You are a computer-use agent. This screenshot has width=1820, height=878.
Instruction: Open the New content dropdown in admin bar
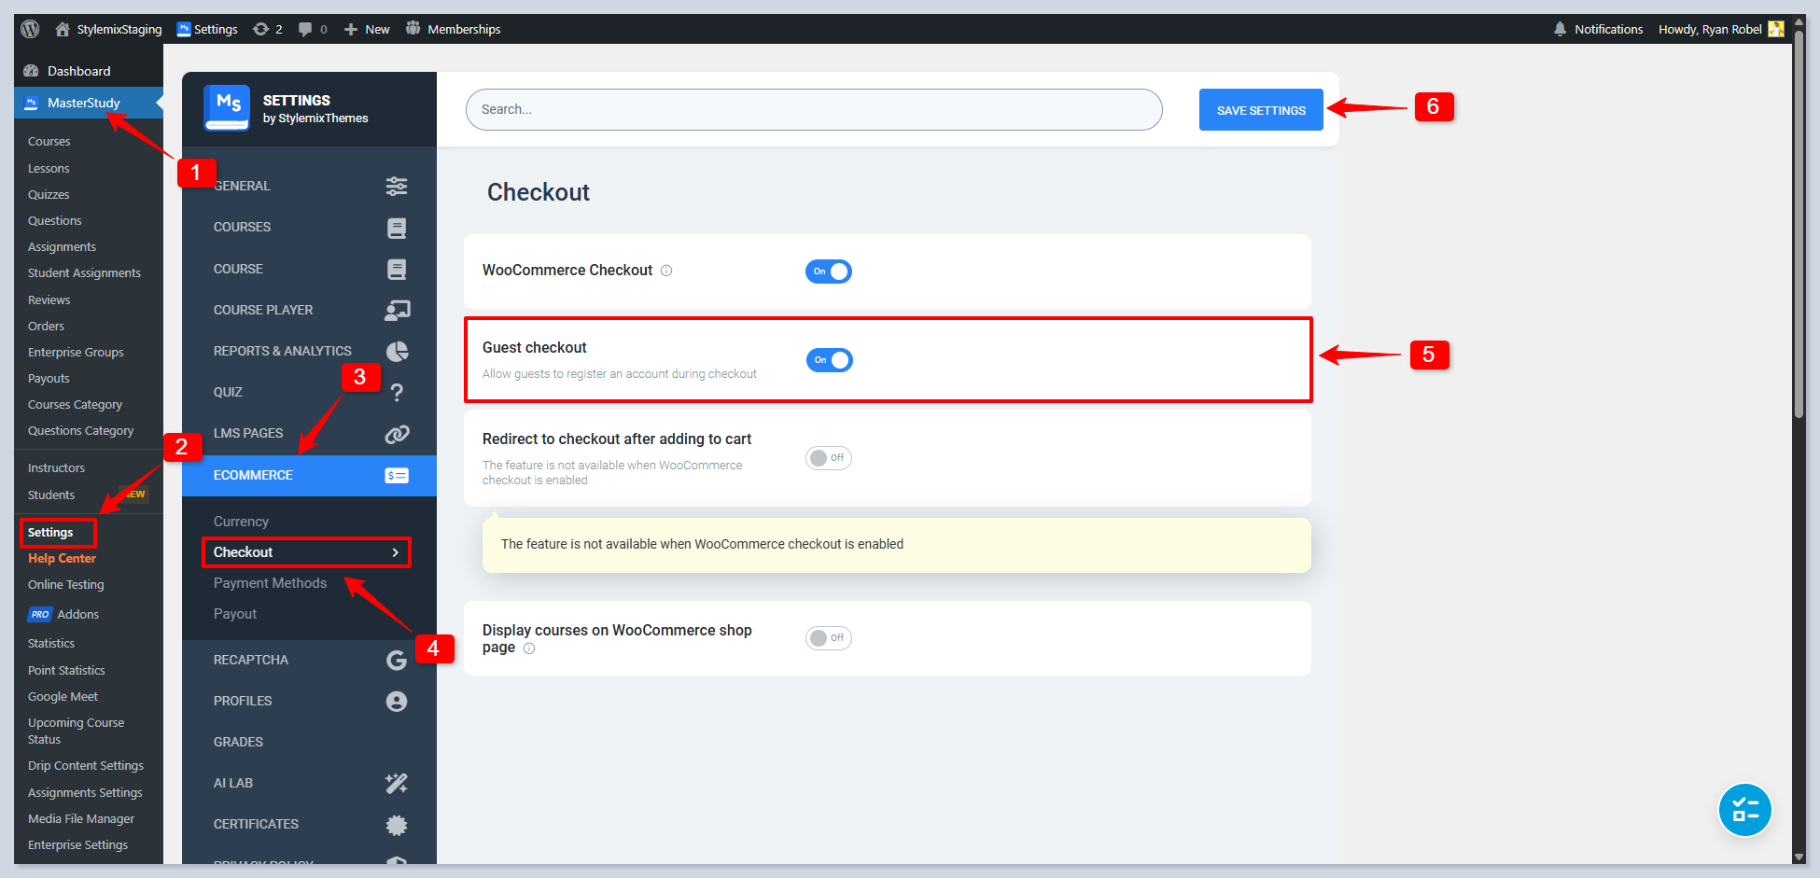pos(367,29)
